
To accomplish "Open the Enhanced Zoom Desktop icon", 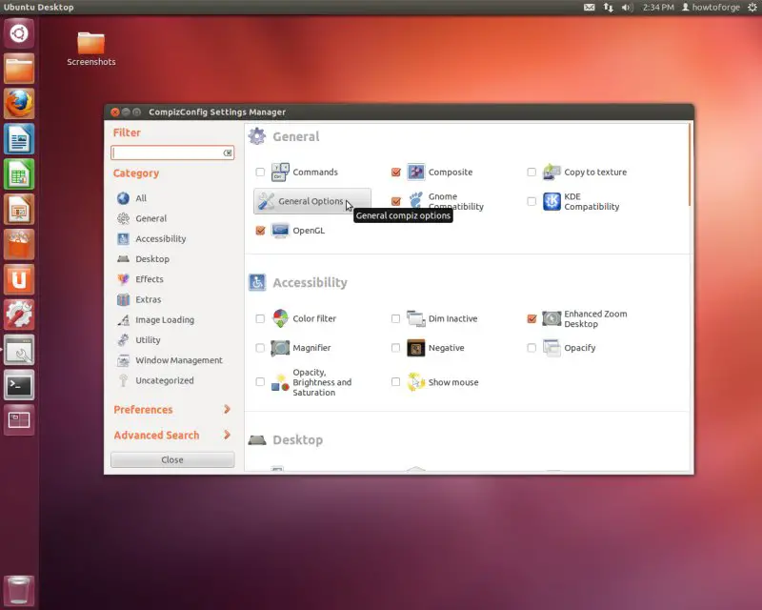I will coord(551,318).
